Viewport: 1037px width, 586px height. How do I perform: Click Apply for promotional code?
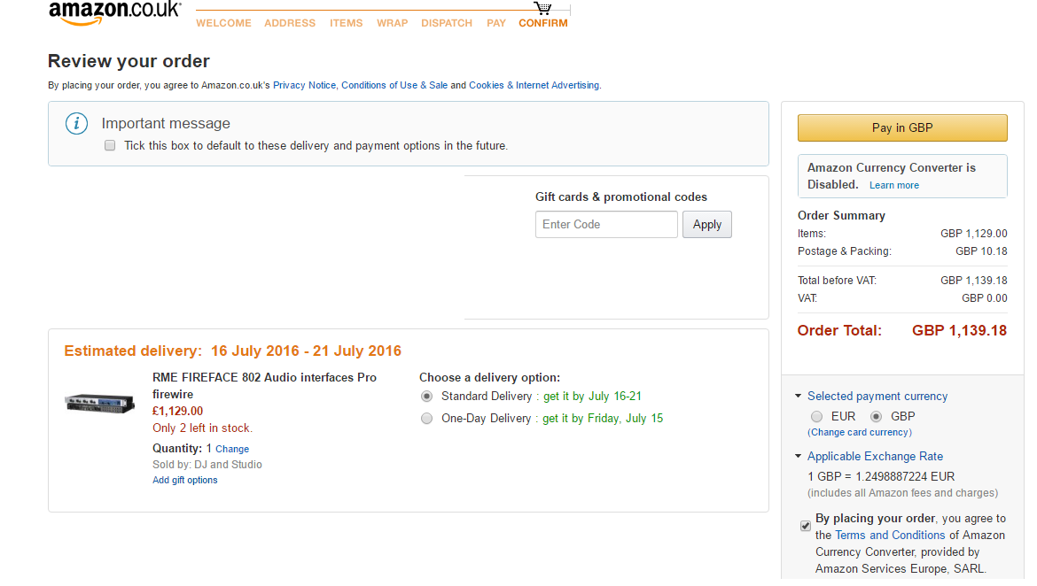point(706,225)
